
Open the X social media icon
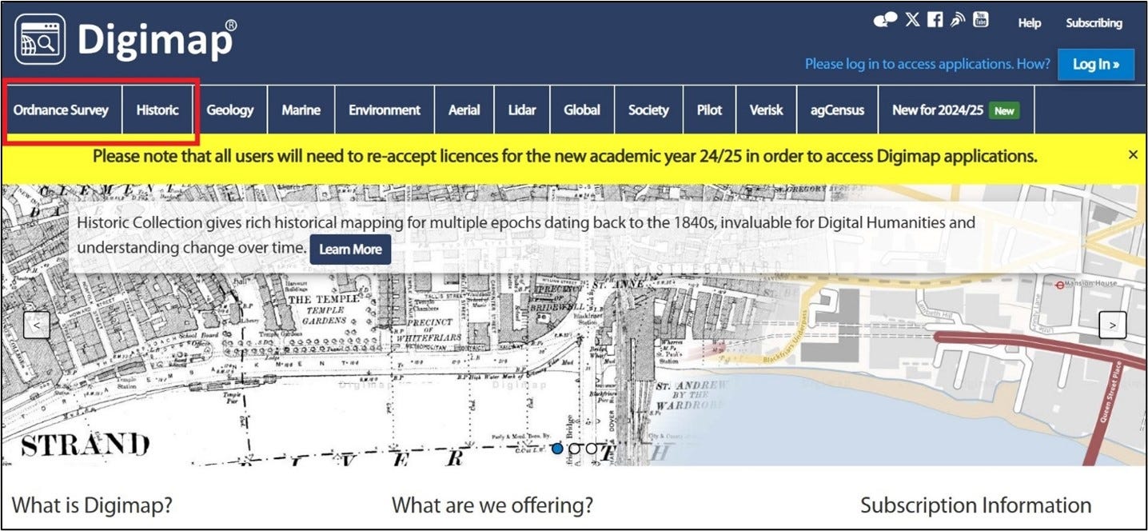[x=912, y=20]
